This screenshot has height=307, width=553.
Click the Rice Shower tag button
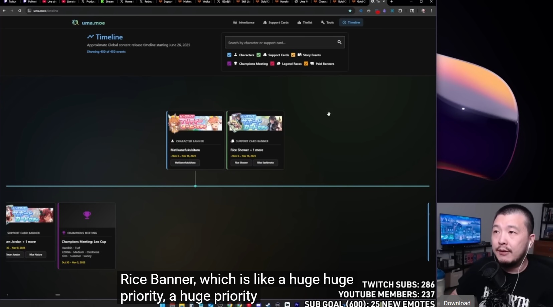241,163
